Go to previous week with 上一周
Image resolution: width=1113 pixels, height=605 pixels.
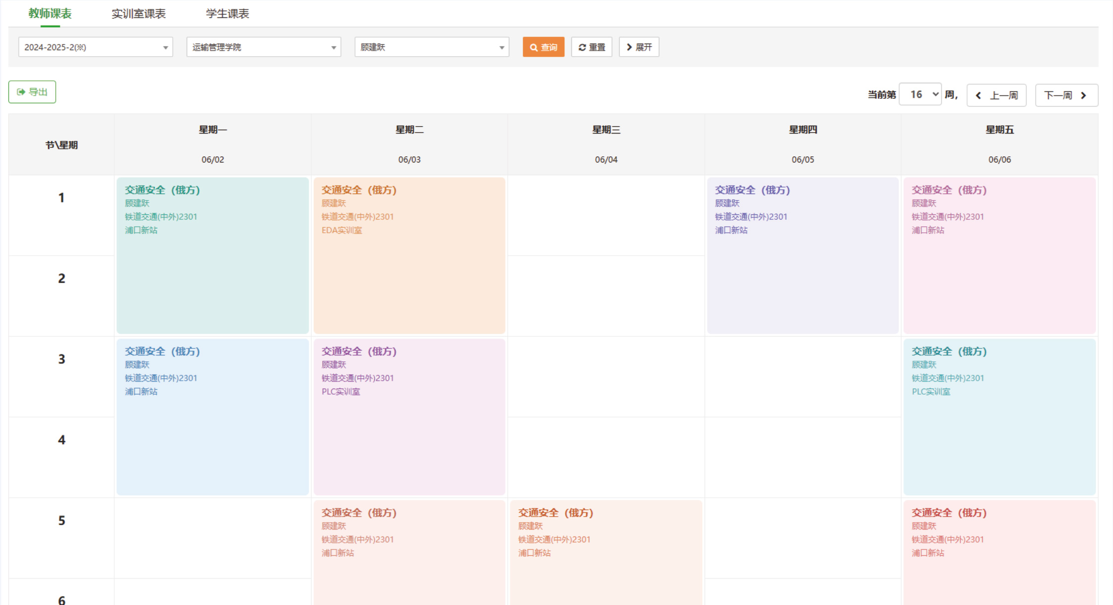996,95
